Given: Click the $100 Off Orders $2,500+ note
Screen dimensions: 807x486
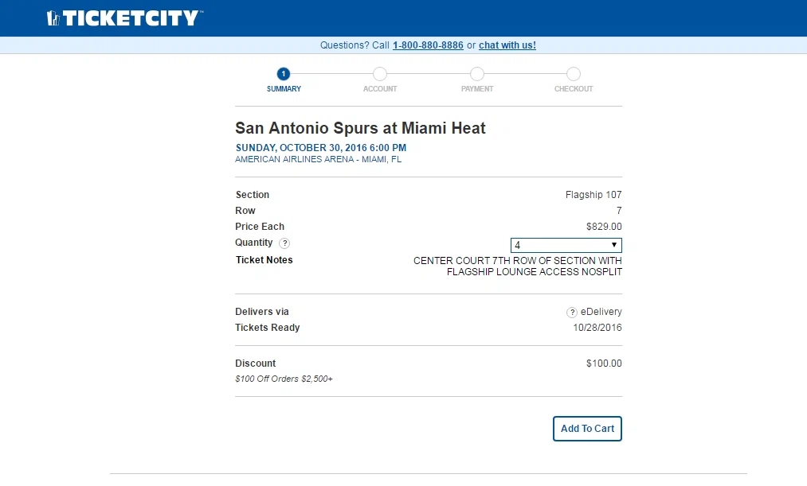Looking at the screenshot, I should (x=284, y=379).
